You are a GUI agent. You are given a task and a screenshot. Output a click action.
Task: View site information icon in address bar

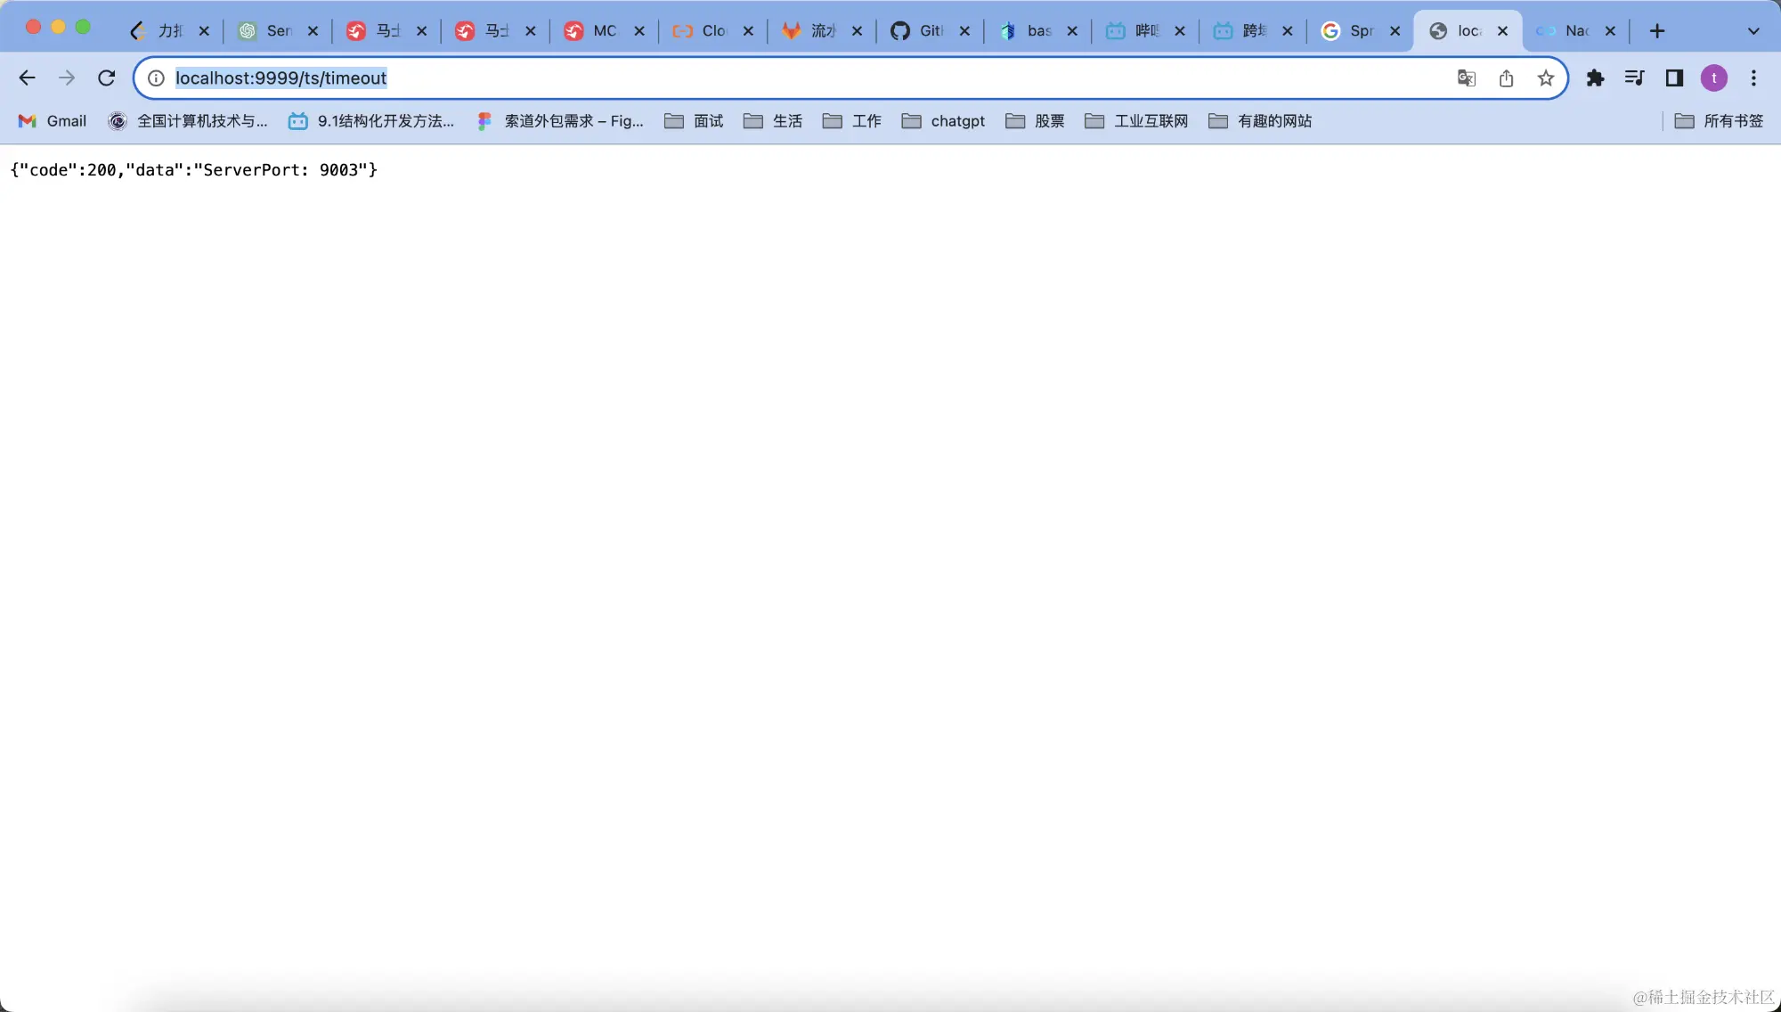(156, 78)
